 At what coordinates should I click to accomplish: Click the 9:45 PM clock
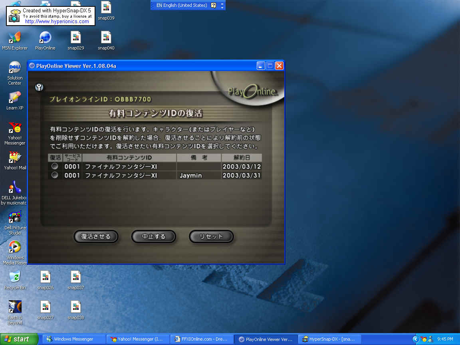pyautogui.click(x=445, y=339)
